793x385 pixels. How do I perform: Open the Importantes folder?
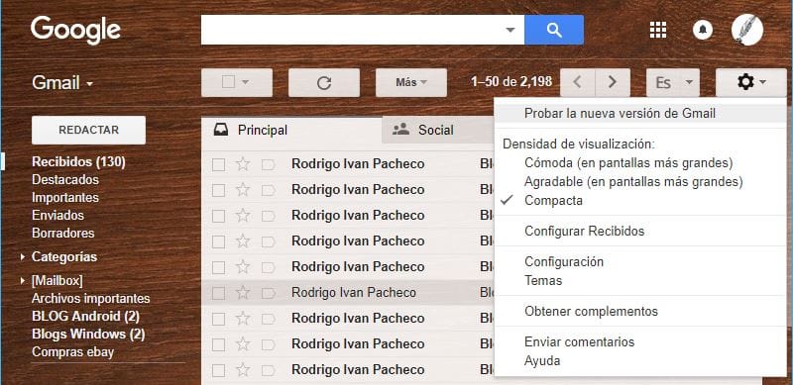pyautogui.click(x=65, y=197)
